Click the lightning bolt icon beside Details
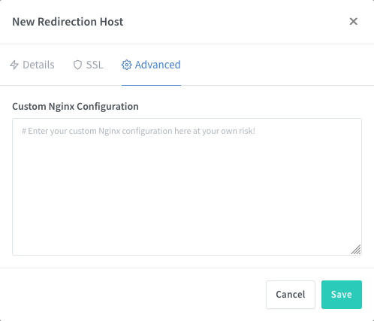Screen dimensions: 374x321 [x=14, y=65]
